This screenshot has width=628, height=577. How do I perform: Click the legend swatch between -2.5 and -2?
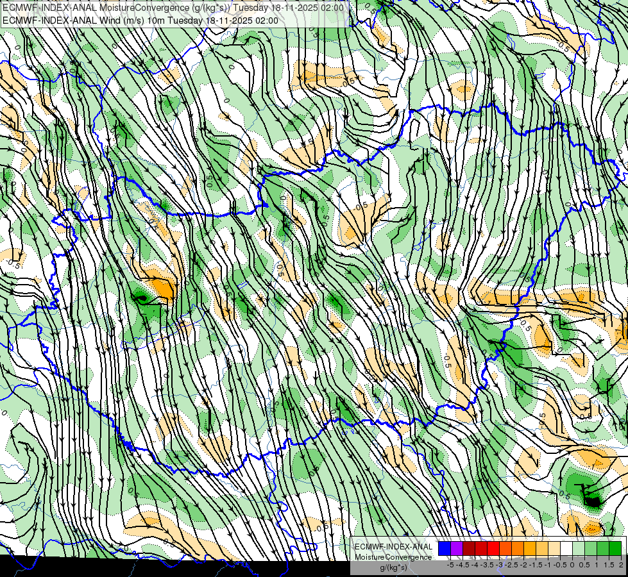pos(518,549)
